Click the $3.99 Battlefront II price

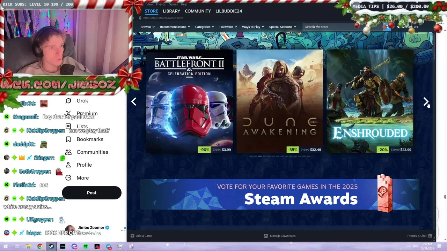(226, 150)
